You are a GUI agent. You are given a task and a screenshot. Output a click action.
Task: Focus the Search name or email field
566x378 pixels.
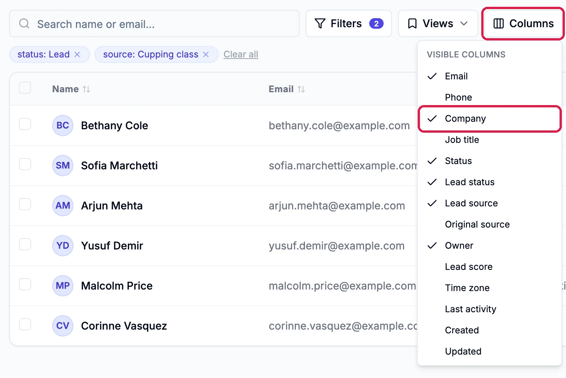tap(154, 24)
